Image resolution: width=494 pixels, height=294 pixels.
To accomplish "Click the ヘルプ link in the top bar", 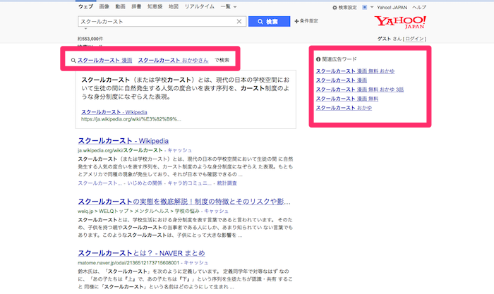I will tap(419, 7).
